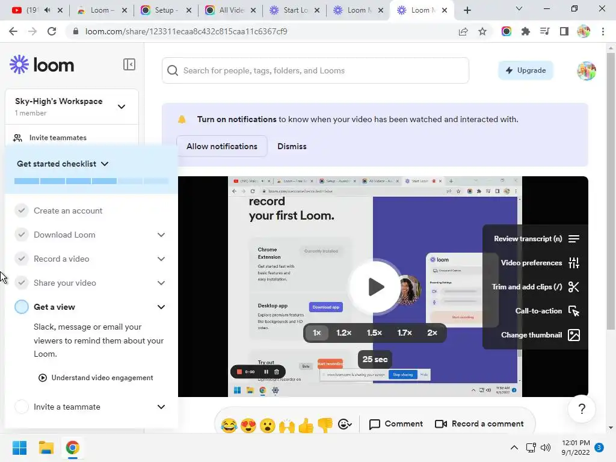616x462 pixels.
Task: React with the laughing emoji
Action: [x=229, y=425]
